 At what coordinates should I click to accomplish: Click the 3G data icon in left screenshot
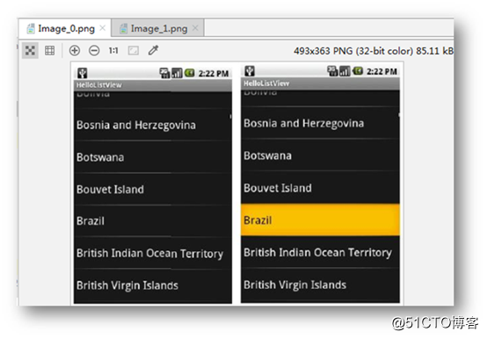pos(164,73)
